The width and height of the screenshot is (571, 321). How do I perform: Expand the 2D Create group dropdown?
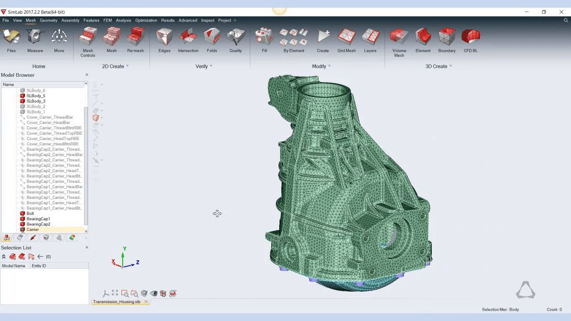tap(127, 66)
